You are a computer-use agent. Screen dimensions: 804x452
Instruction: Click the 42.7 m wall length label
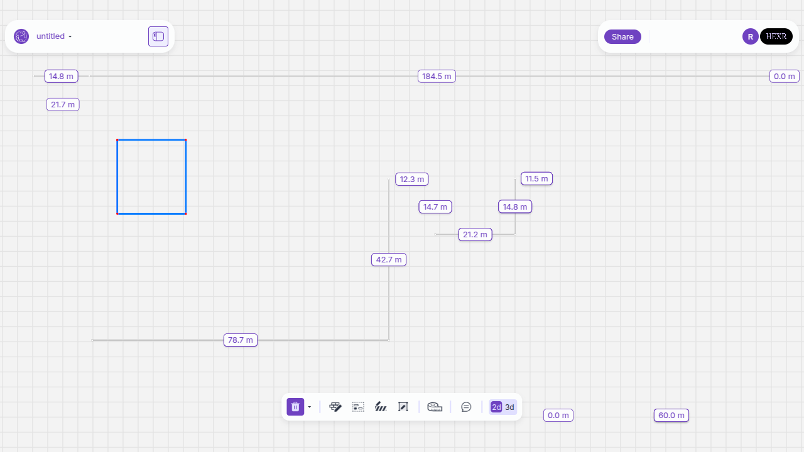(389, 259)
